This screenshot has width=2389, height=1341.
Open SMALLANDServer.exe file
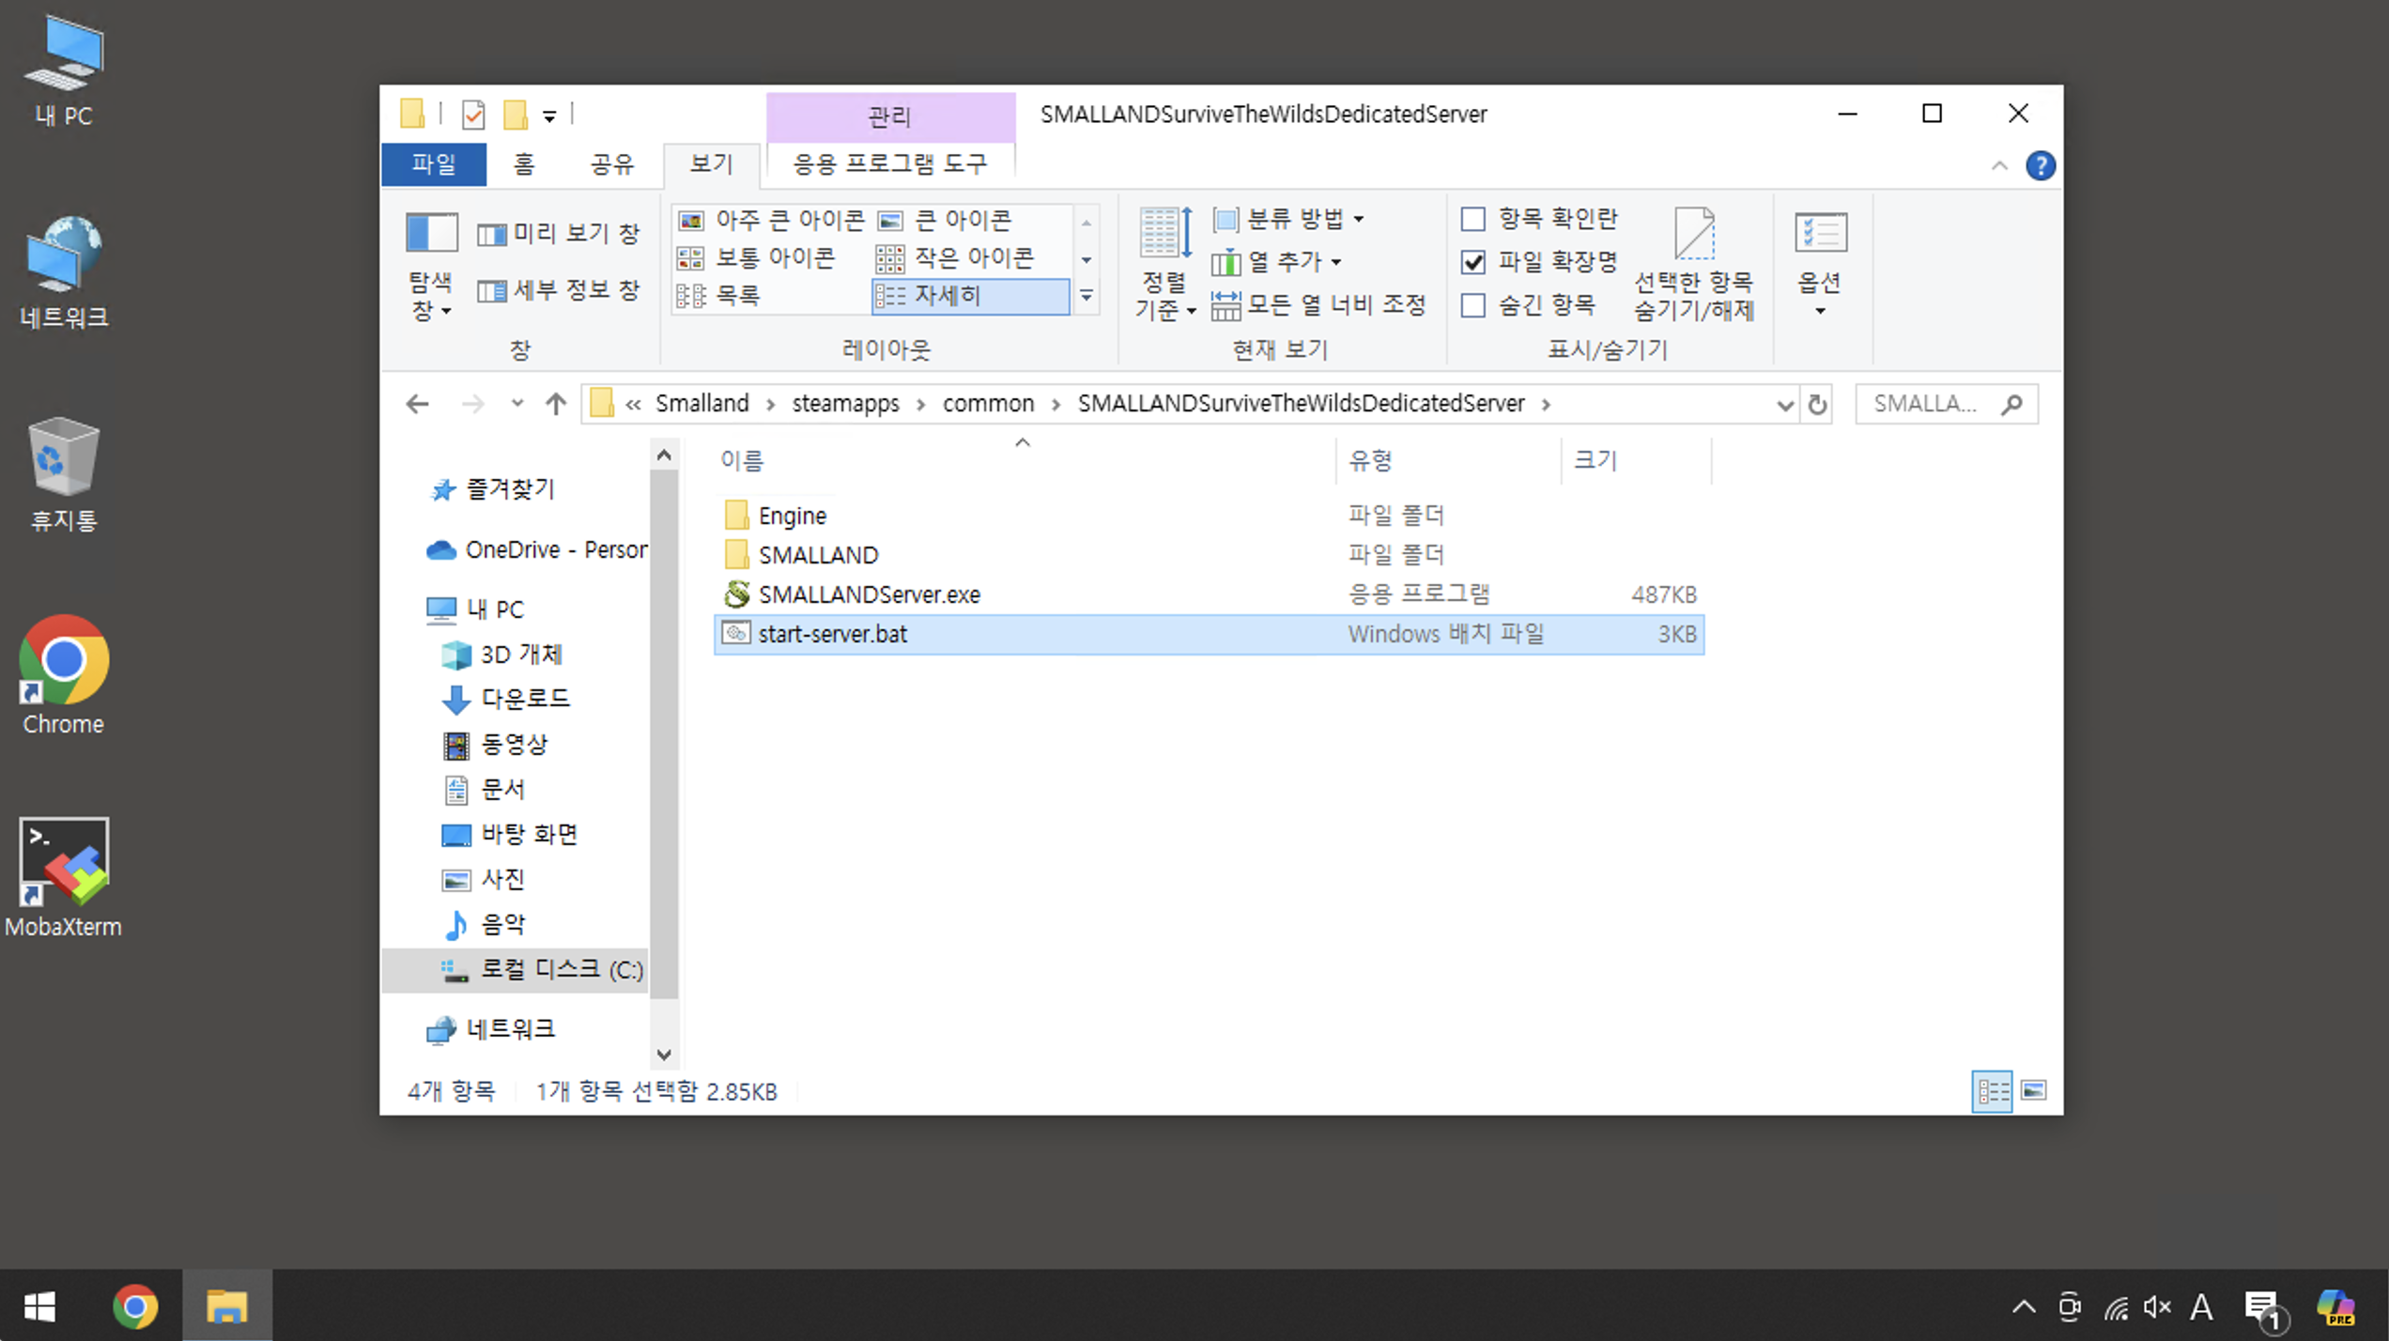click(x=869, y=594)
